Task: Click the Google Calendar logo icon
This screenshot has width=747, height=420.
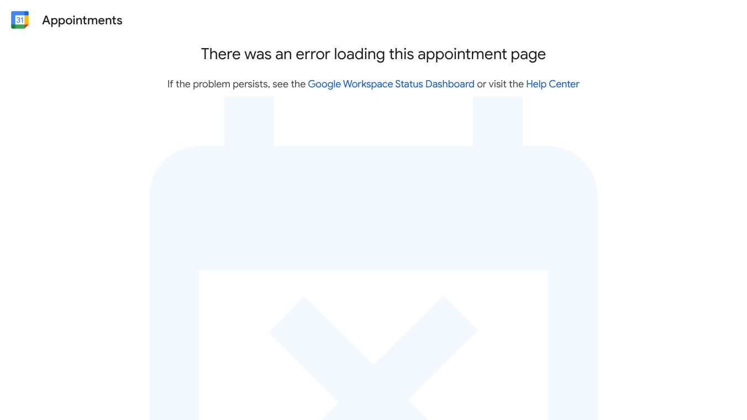Action: point(20,20)
